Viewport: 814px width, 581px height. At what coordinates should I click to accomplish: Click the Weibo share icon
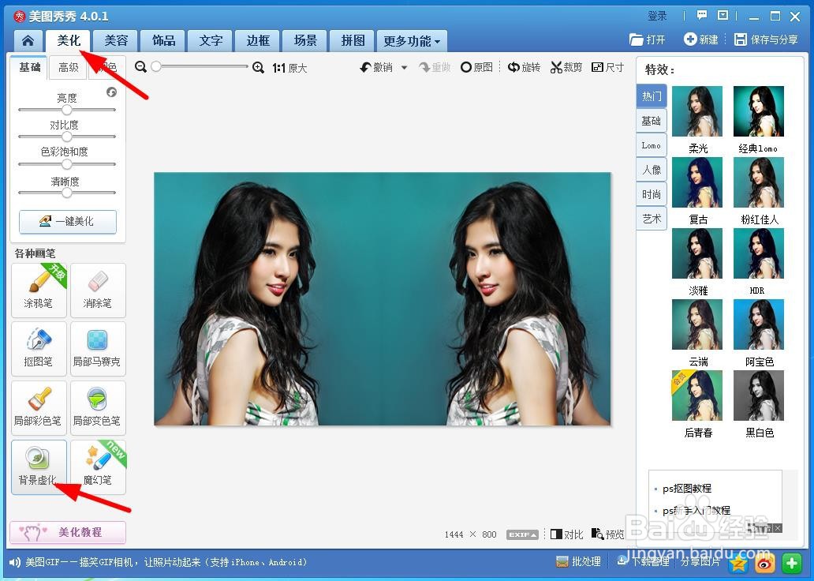[764, 563]
